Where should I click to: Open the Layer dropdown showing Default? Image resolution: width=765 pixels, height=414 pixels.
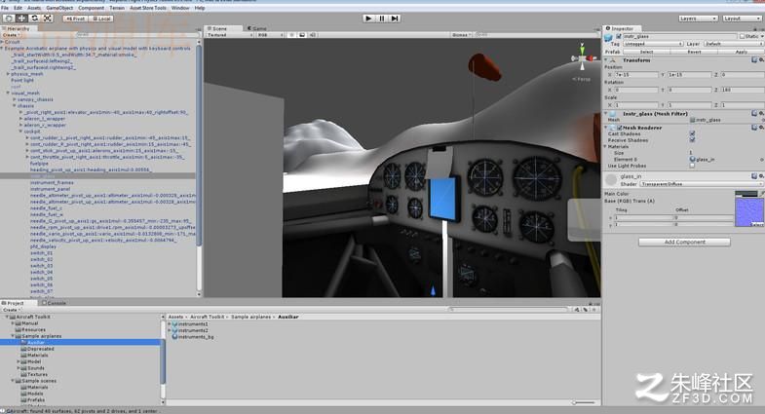coord(734,44)
